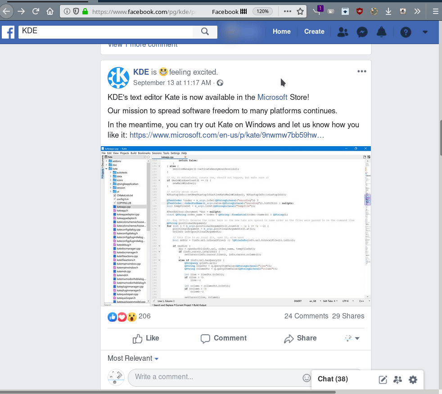Viewport: 442px width, 394px height.
Task: View the 29 Shares list
Action: tap(348, 316)
